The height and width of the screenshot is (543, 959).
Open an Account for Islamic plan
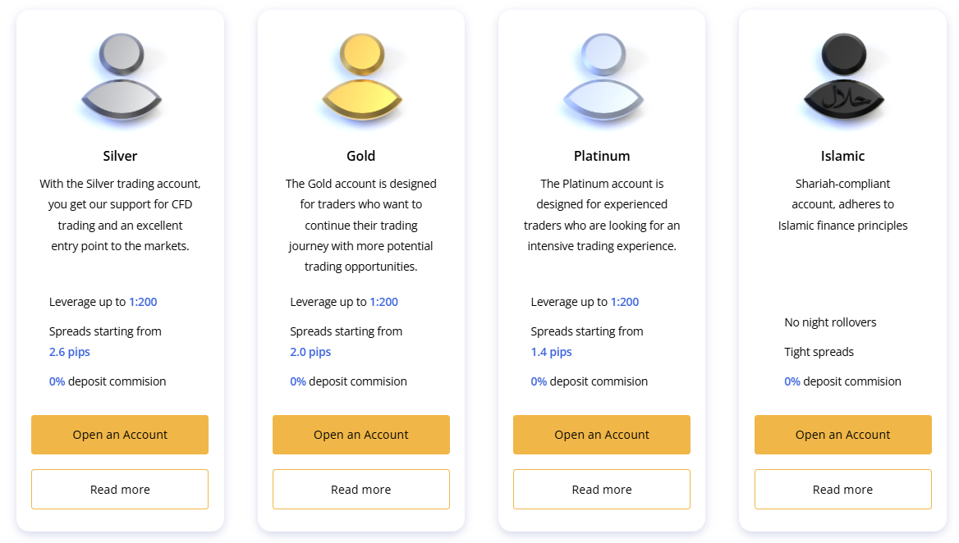tap(843, 435)
